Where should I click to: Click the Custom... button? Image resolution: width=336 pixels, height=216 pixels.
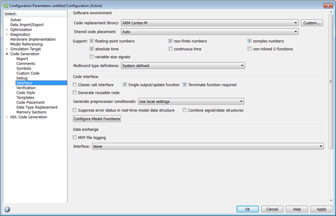[312, 23]
